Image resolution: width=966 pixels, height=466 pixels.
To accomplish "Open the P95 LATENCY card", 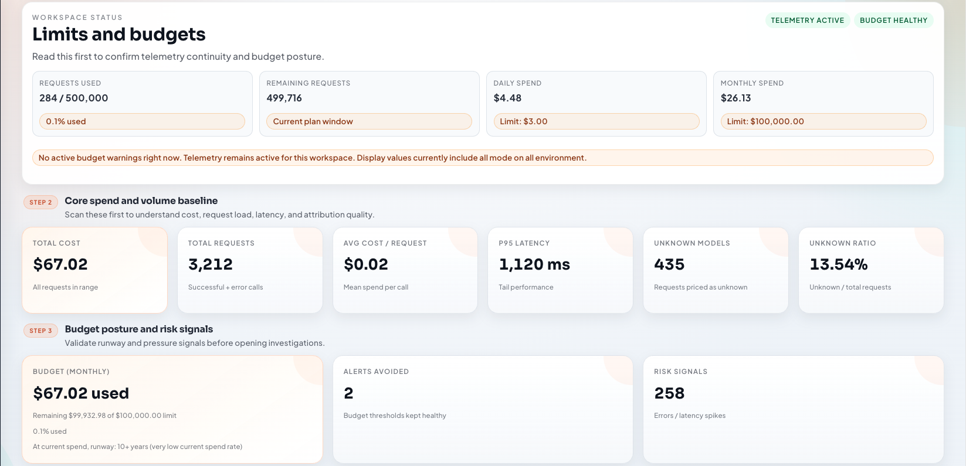I will coord(560,270).
